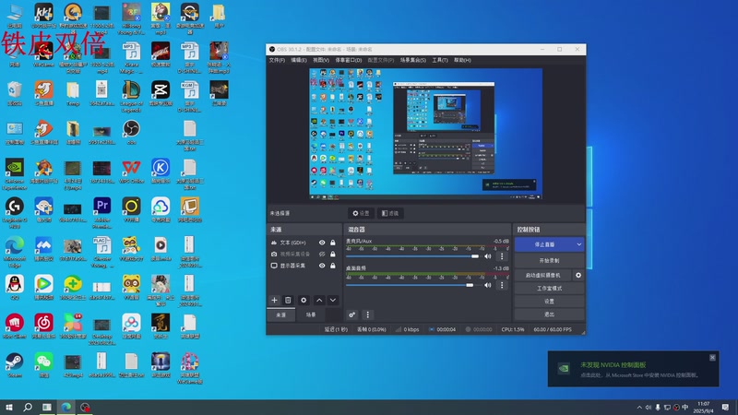Expand dropdown arrow beside 停止直播 button
This screenshot has height=415, width=738.
(x=579, y=244)
